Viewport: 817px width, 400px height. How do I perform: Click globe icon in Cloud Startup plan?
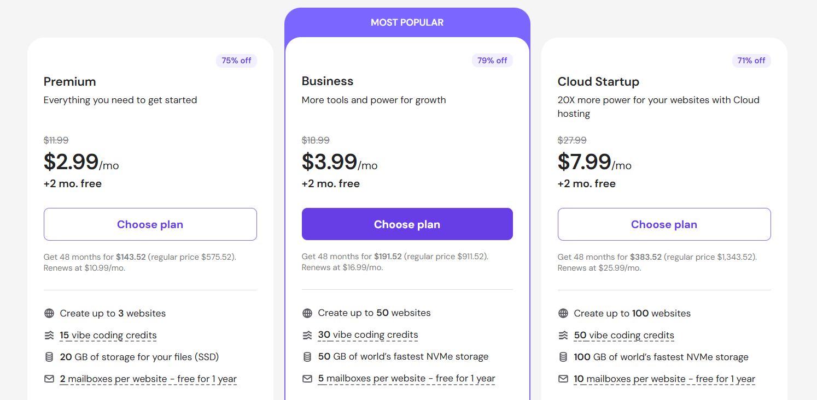[x=563, y=313]
